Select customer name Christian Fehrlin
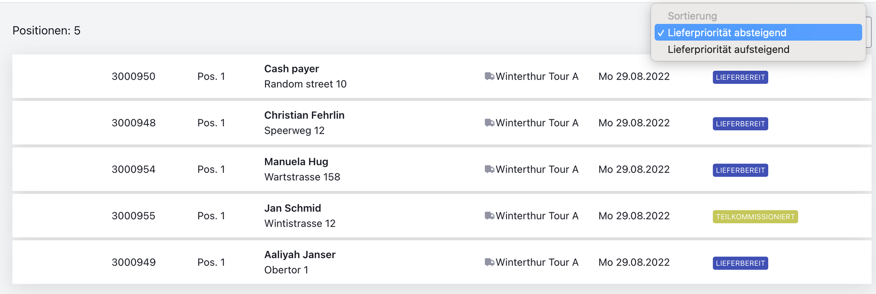The width and height of the screenshot is (876, 294). click(x=304, y=115)
